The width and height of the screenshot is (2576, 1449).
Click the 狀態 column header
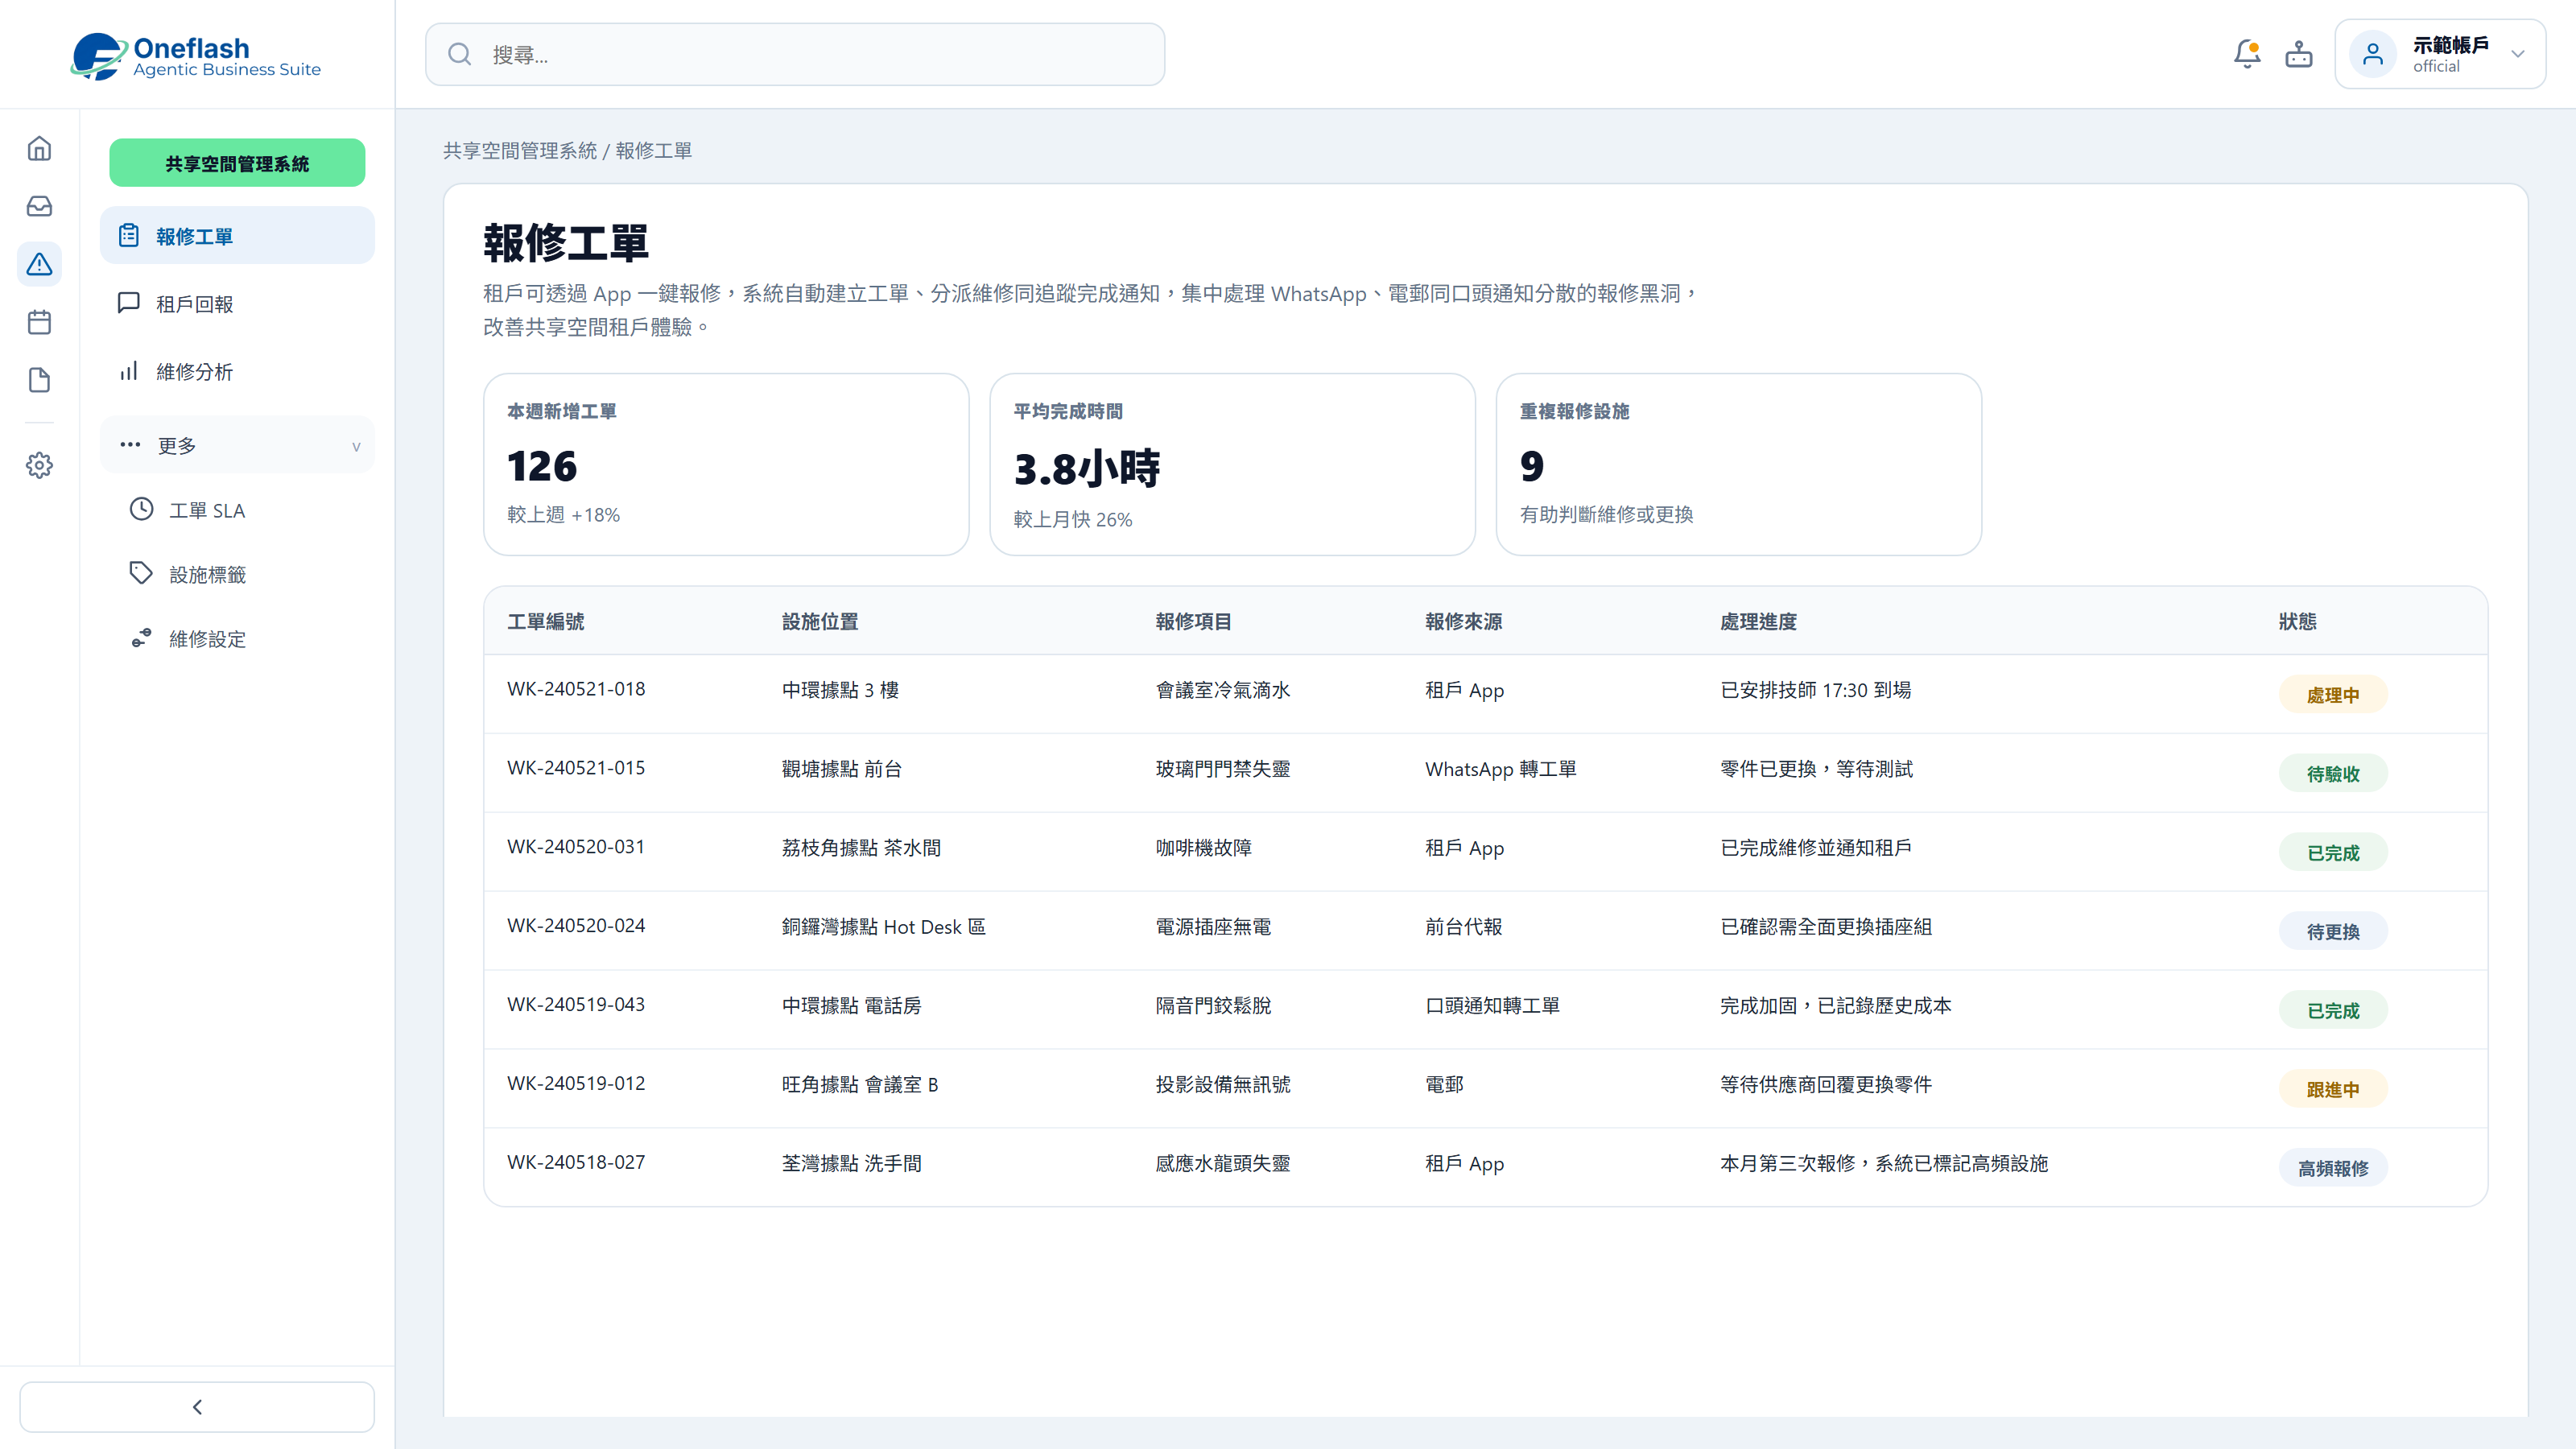coord(2298,621)
